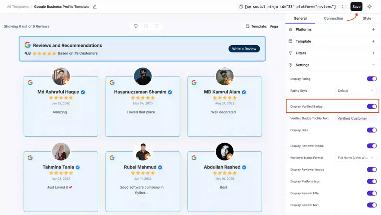
Task: Switch to desktop preview mode
Action: click(135, 26)
